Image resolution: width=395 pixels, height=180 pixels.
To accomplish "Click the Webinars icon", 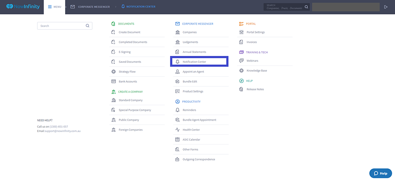I will [241, 61].
